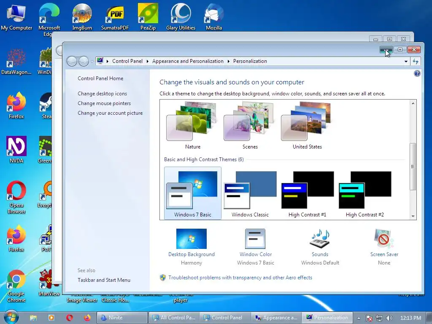Image resolution: width=432 pixels, height=324 pixels.
Task: Open the Microsoft Edge desktop shortcut
Action: pos(49,19)
